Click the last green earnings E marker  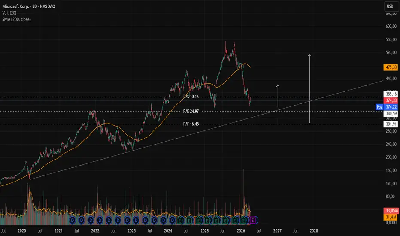click(x=244, y=220)
